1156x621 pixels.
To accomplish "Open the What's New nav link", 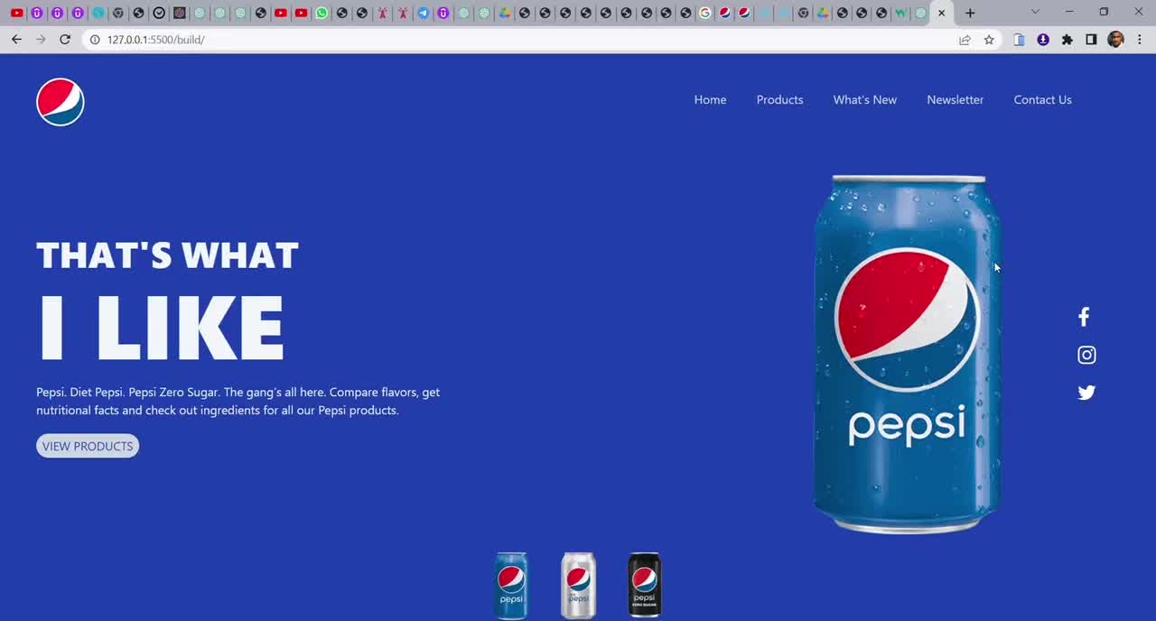I will 864,100.
